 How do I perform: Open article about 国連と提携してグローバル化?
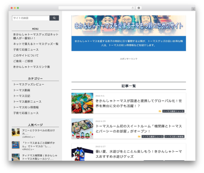click(139, 103)
